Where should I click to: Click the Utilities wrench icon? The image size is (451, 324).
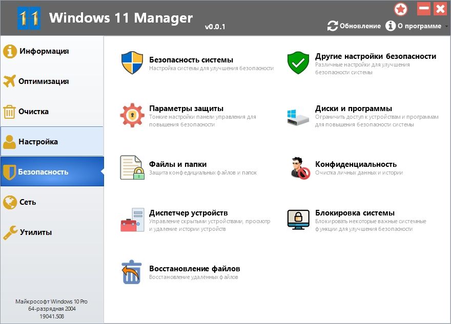(10, 232)
